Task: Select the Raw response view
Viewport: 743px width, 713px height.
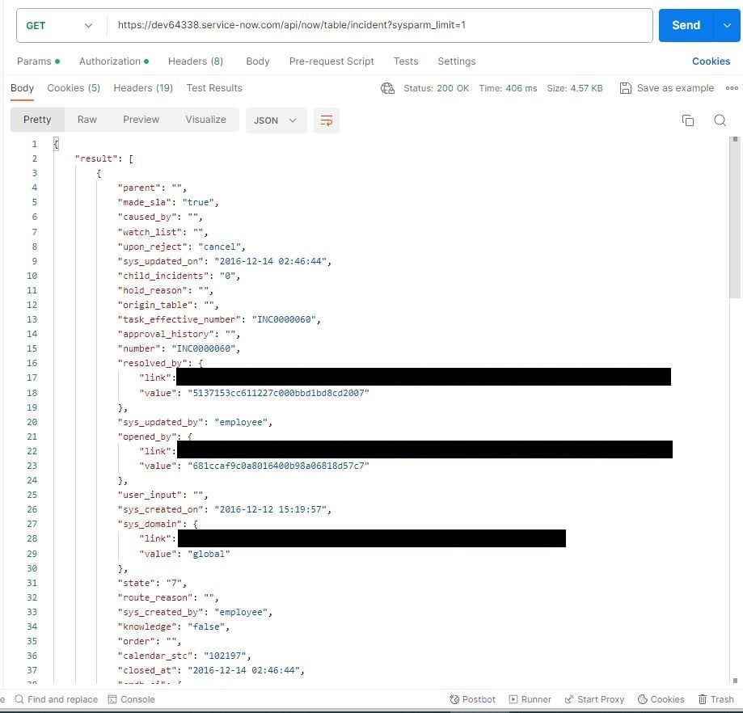Action: 87,120
